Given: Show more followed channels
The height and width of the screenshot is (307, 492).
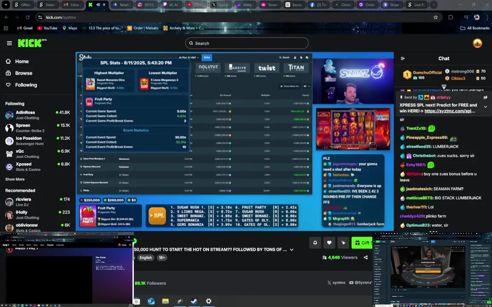Looking at the screenshot, I should coord(15,179).
